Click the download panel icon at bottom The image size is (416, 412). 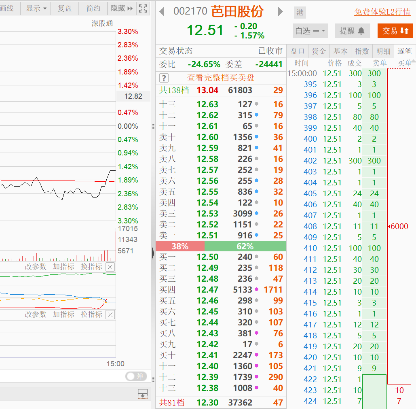pyautogui.click(x=142, y=394)
